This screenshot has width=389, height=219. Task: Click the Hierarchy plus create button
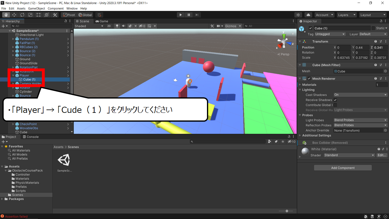3,26
